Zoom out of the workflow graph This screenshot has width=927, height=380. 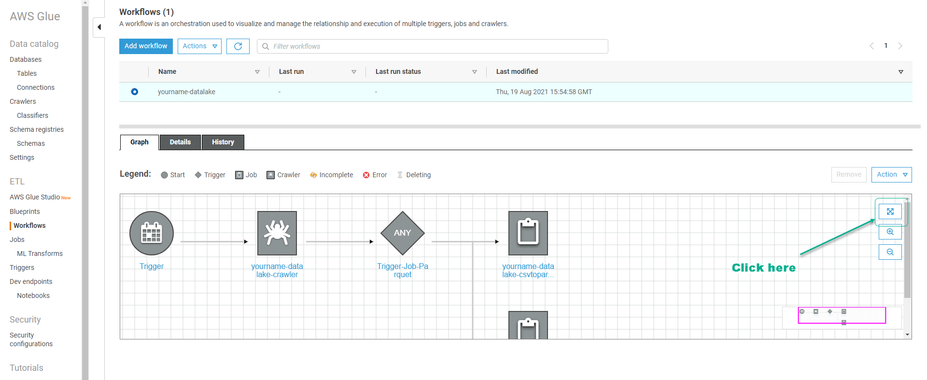tap(890, 252)
